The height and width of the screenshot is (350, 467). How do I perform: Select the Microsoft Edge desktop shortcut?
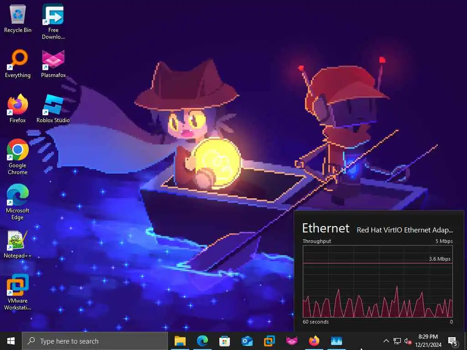pos(18,202)
